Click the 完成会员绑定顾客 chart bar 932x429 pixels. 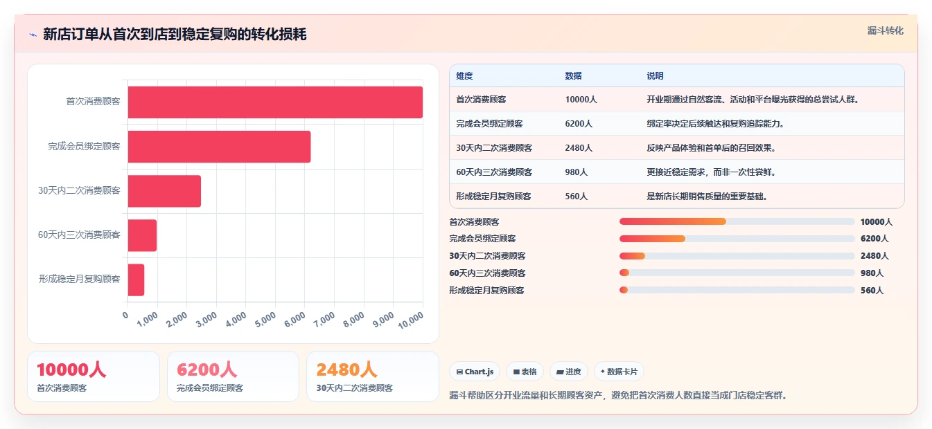219,147
